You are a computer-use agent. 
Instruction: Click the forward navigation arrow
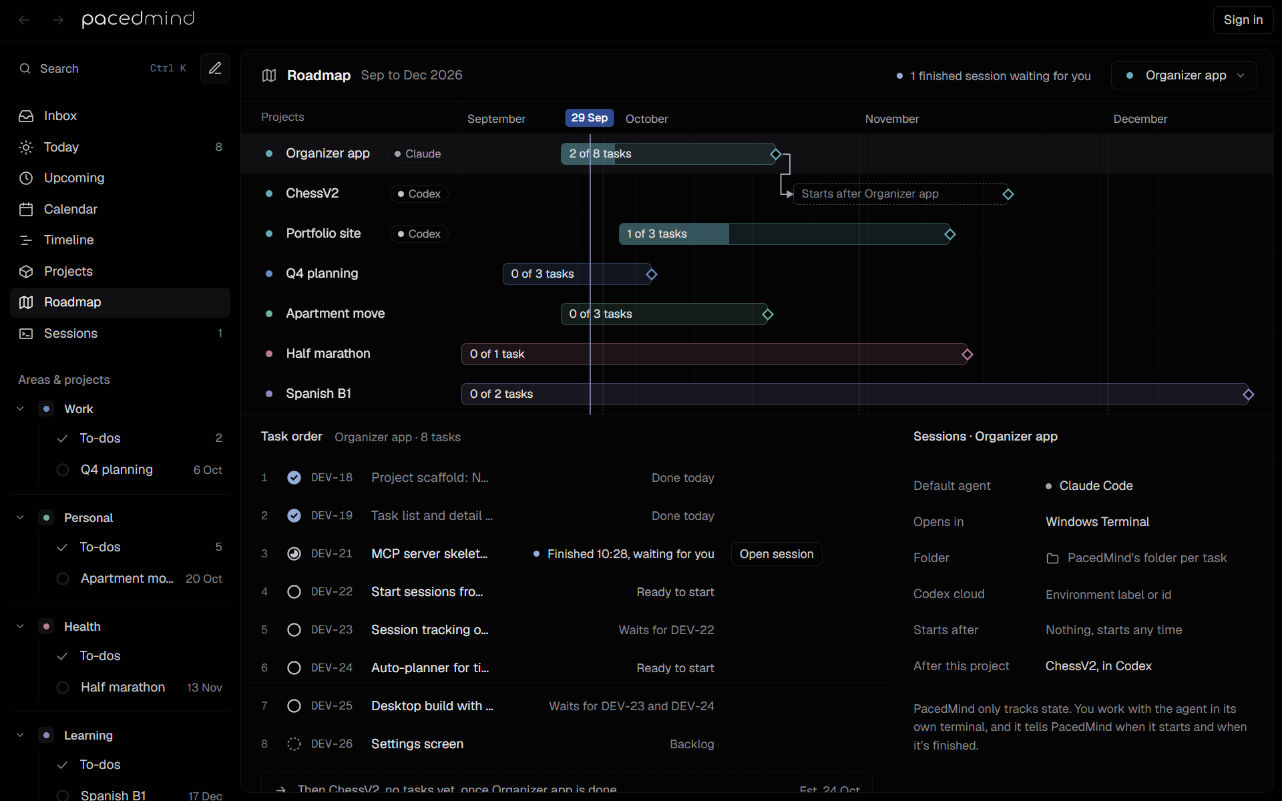pos(58,20)
